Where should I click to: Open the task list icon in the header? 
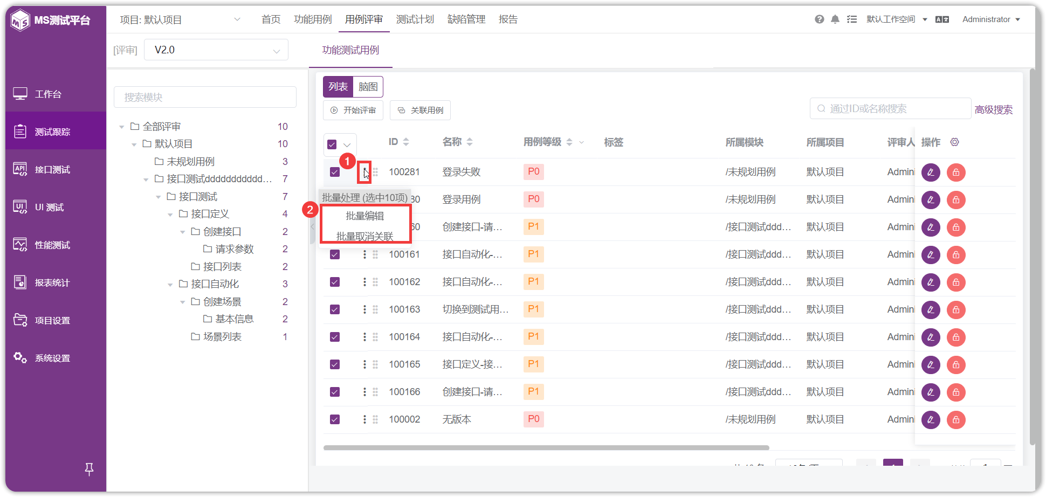tap(852, 19)
